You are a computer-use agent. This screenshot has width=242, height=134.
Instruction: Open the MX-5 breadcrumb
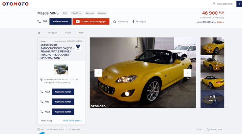pyautogui.click(x=81, y=33)
